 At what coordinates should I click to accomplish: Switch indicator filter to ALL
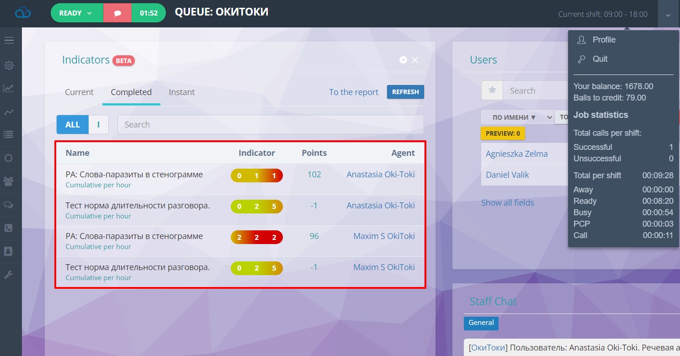pyautogui.click(x=73, y=124)
